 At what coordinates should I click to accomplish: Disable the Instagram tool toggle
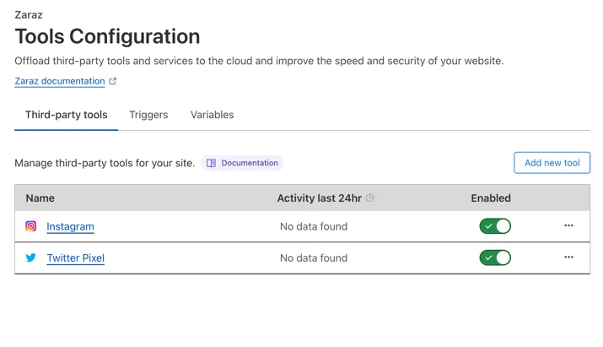pyautogui.click(x=495, y=226)
